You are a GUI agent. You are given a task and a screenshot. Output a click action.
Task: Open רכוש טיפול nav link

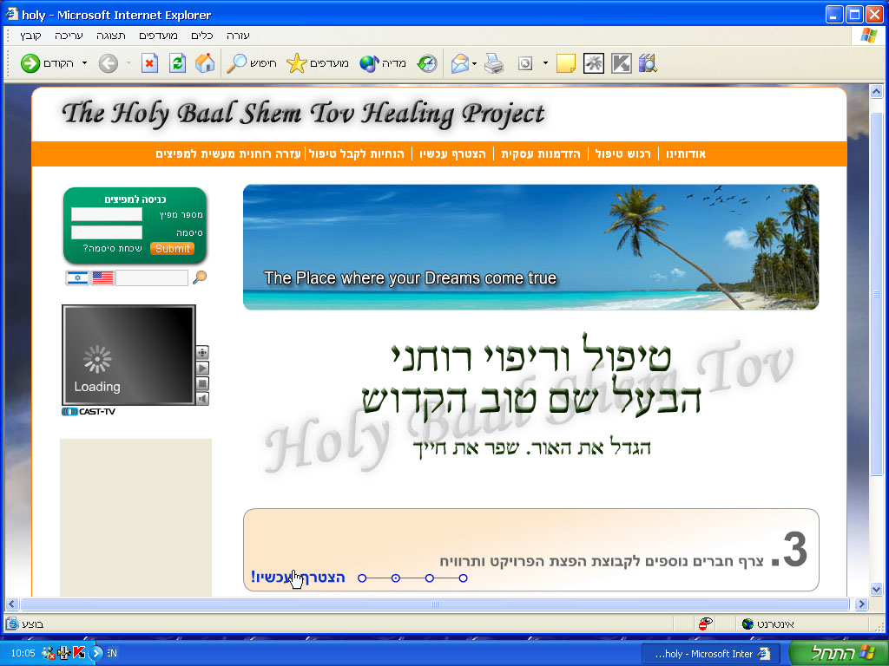click(623, 154)
